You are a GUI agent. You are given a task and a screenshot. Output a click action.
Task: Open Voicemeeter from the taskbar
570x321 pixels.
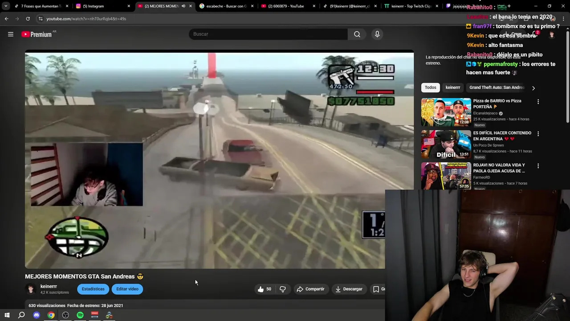click(94, 315)
